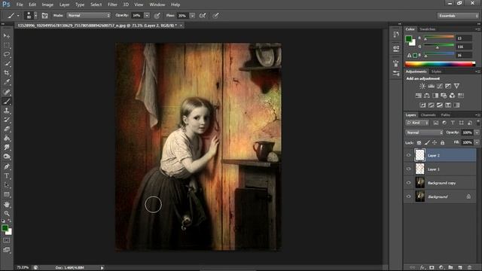Click Layer 2 thumbnail
The height and width of the screenshot is (271, 482).
pos(419,155)
